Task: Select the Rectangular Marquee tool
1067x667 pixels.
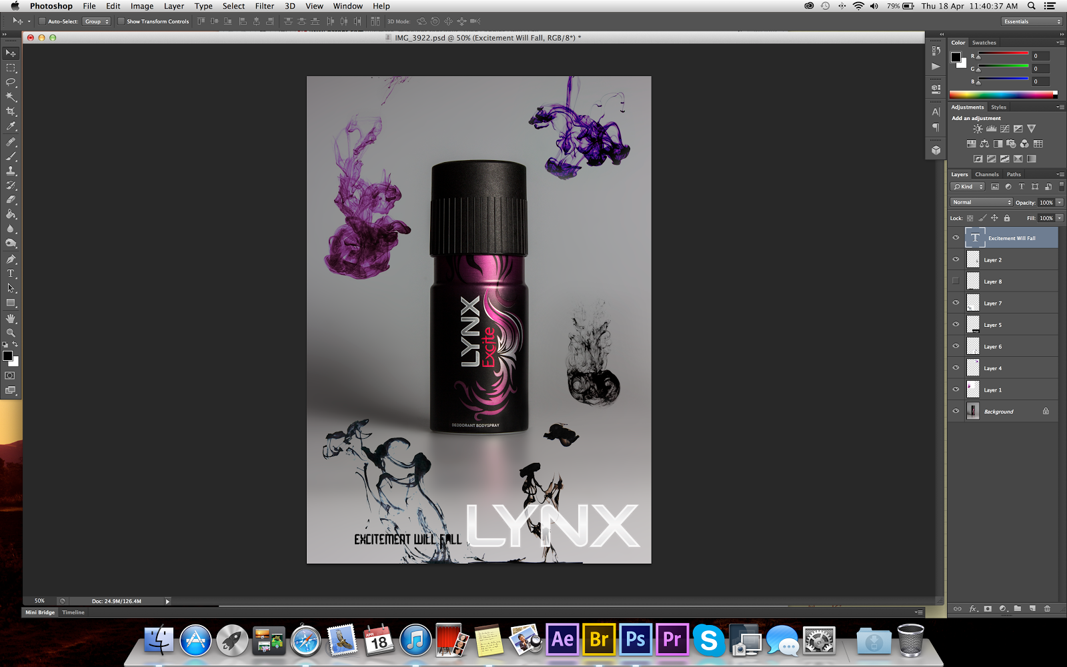Action: (x=11, y=68)
